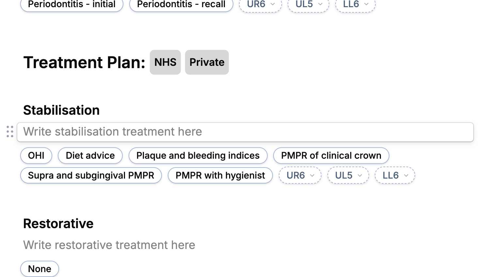This screenshot has height=277, width=487.
Task: Select Supra and subgingival PMPR chip
Action: coord(91,176)
